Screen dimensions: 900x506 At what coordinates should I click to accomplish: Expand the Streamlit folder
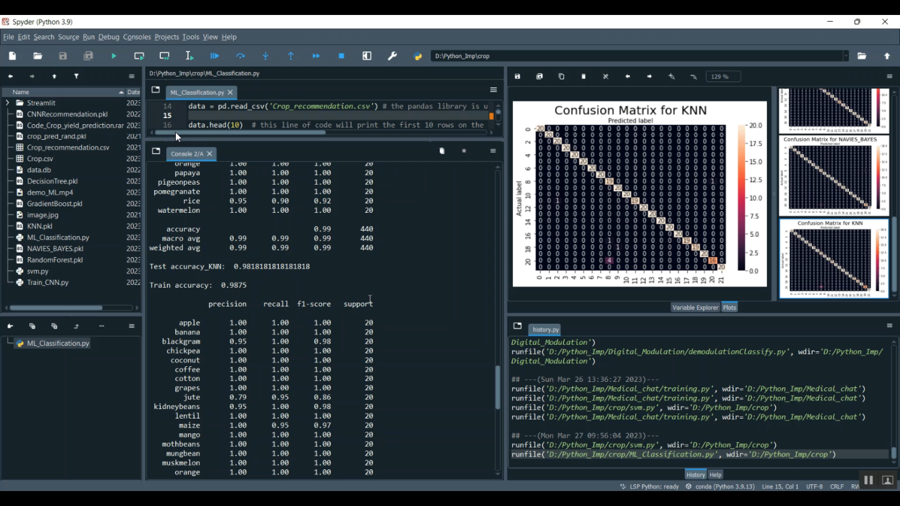point(7,103)
